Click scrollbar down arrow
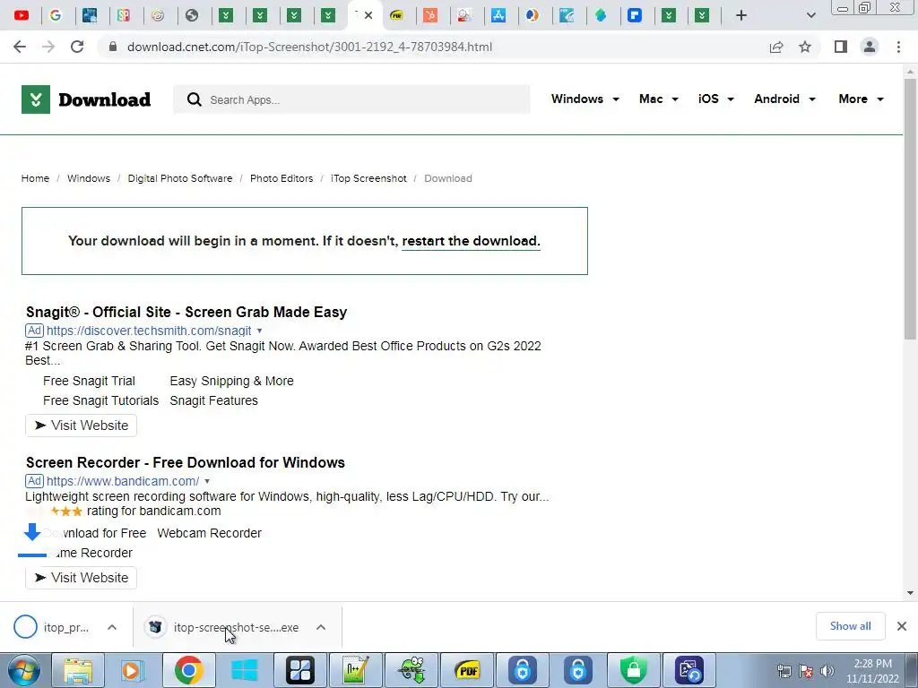 [910, 593]
